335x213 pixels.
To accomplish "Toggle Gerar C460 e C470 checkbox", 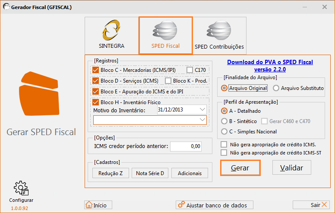I will (x=264, y=121).
